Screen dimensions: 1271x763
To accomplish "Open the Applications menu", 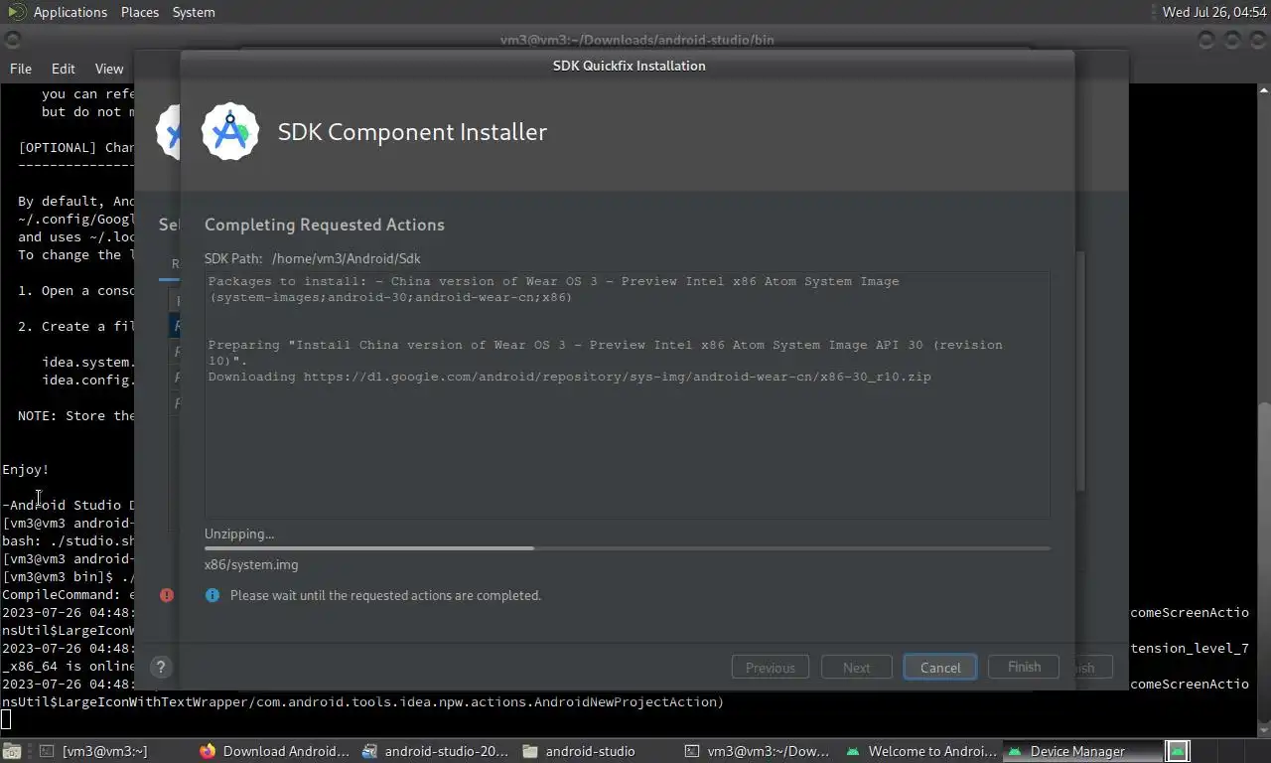I will click(70, 12).
